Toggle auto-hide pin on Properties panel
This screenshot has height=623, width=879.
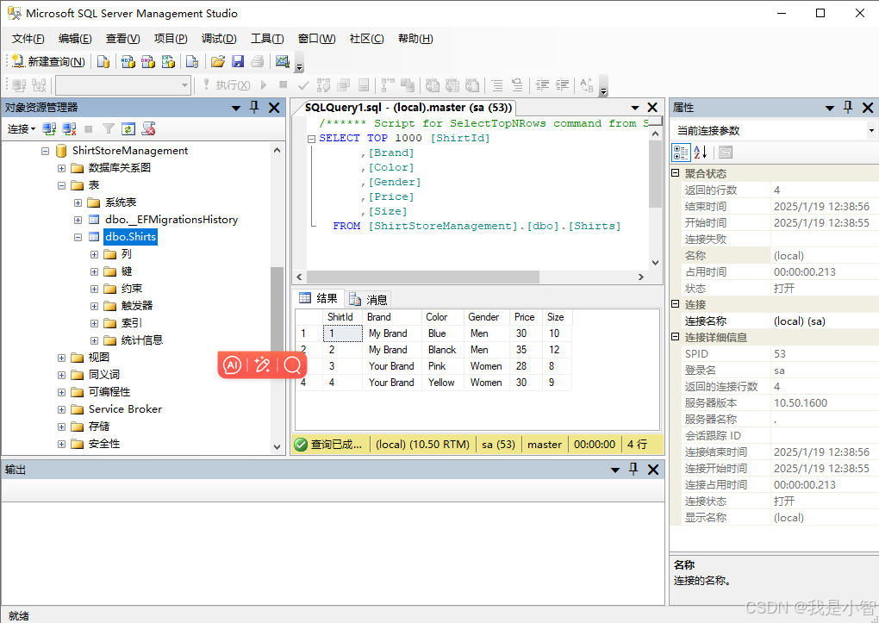coord(848,107)
